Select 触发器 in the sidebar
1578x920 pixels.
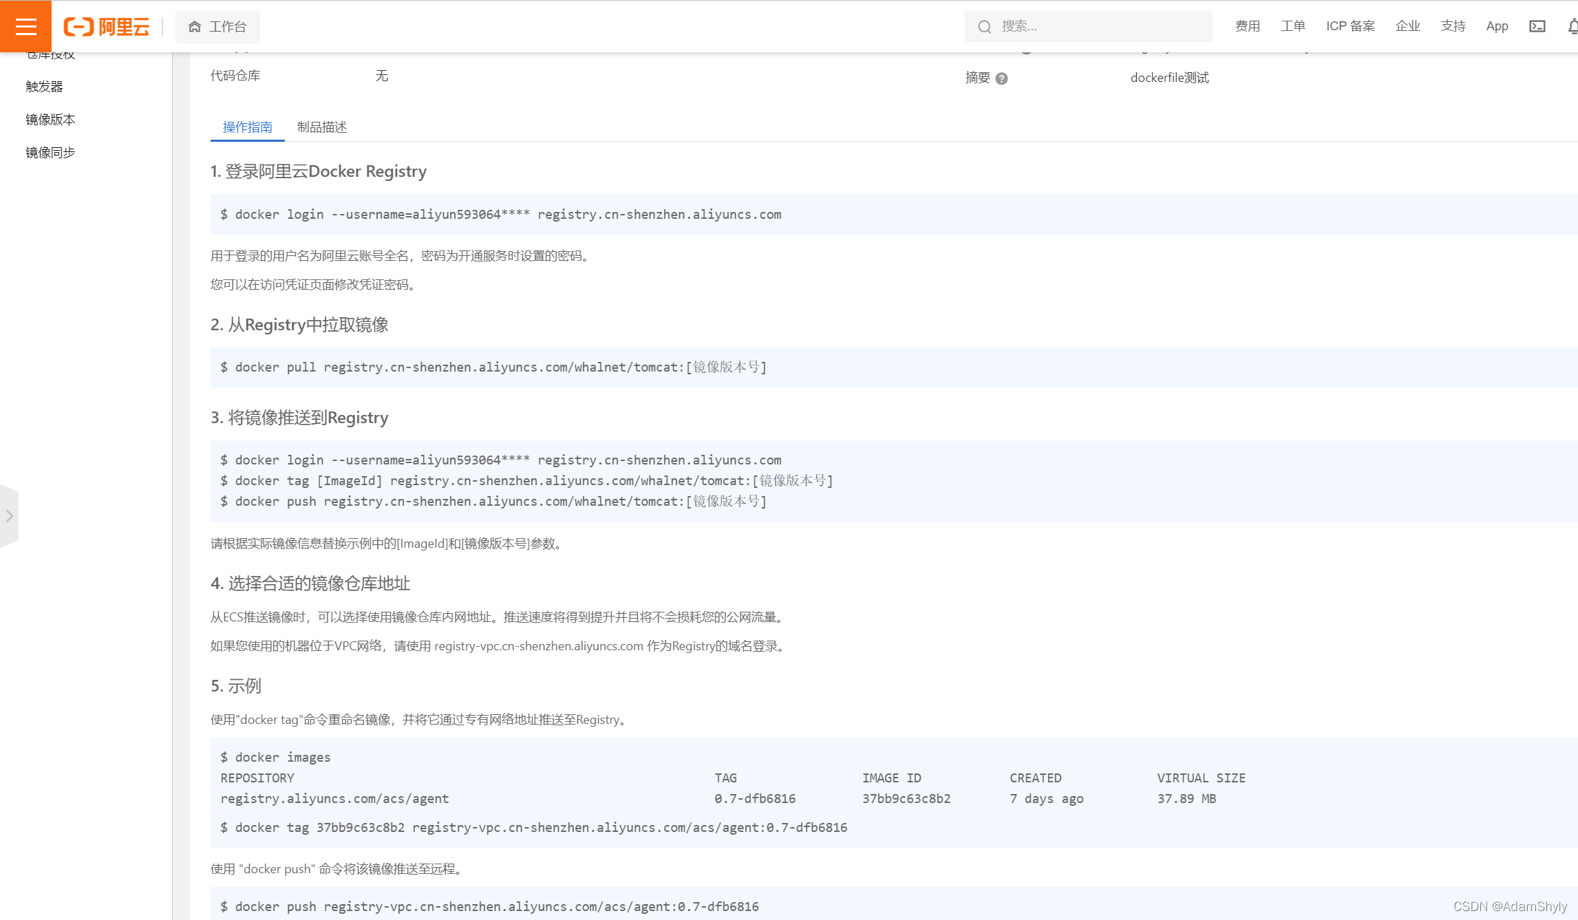click(45, 87)
